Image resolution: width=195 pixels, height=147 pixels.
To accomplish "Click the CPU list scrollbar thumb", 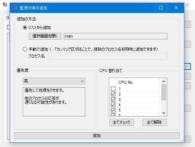I will [x=164, y=92].
